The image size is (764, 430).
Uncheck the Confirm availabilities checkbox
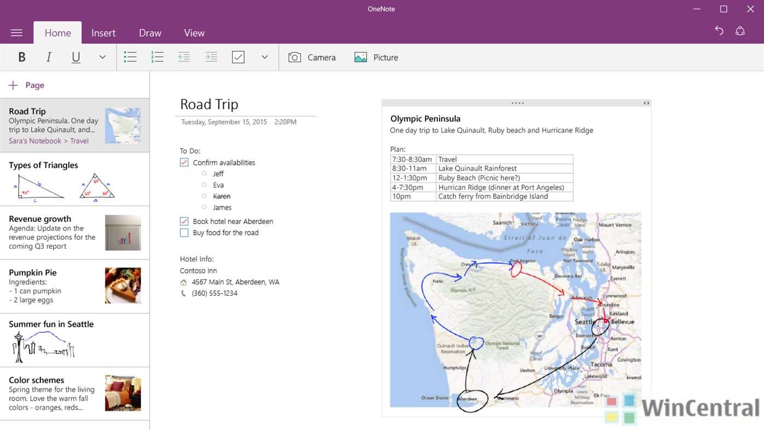[x=184, y=162]
